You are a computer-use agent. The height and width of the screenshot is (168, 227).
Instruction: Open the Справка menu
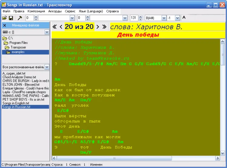(x=113, y=11)
